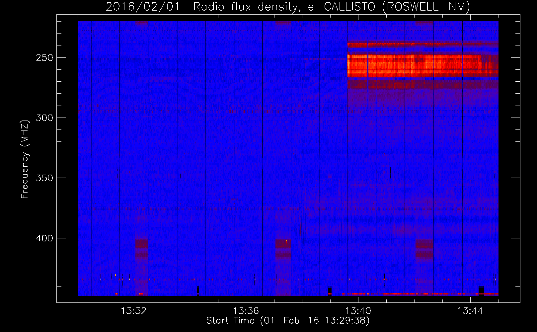Click 'e-CALLISTO' in the plot title
537x332 pixels.
pos(342,7)
